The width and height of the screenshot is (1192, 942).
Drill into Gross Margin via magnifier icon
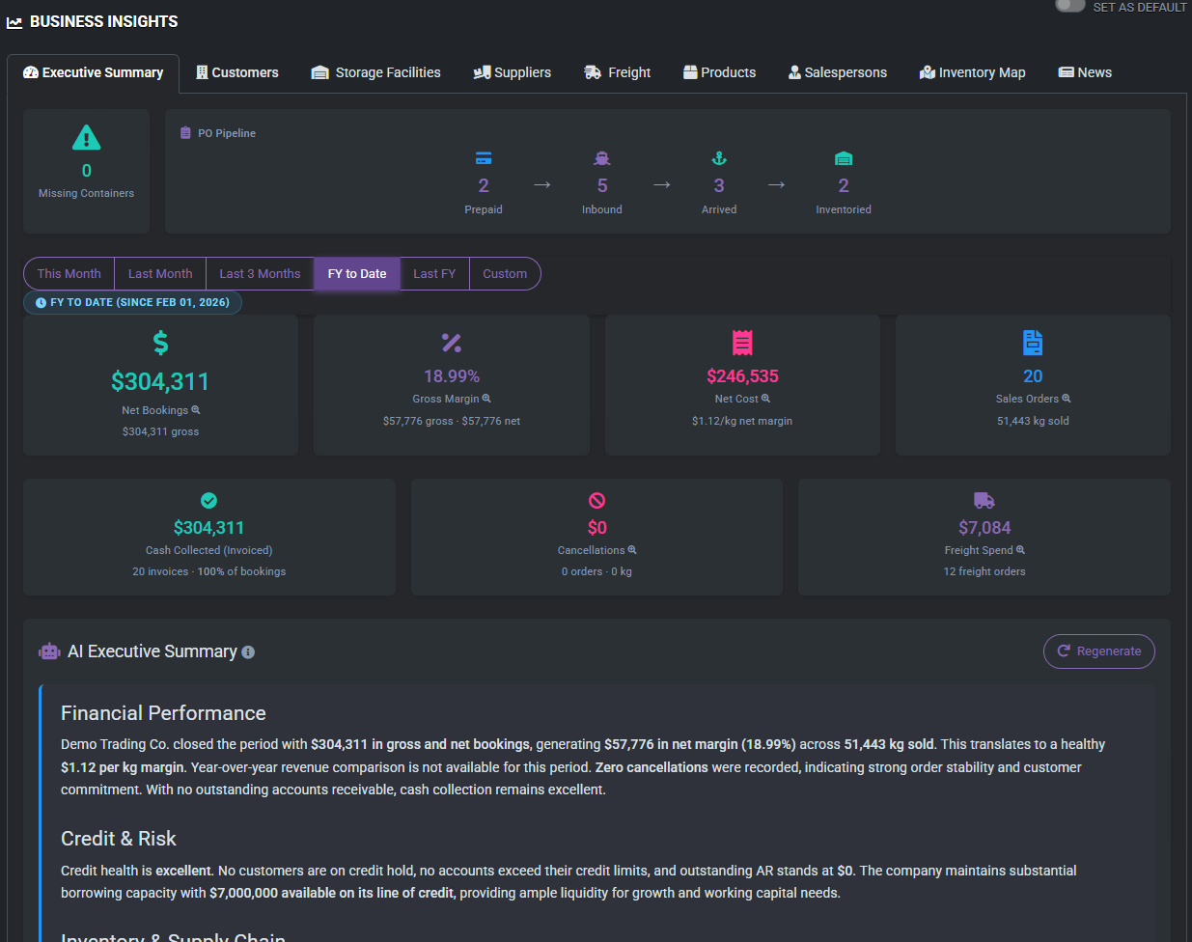pyautogui.click(x=486, y=399)
